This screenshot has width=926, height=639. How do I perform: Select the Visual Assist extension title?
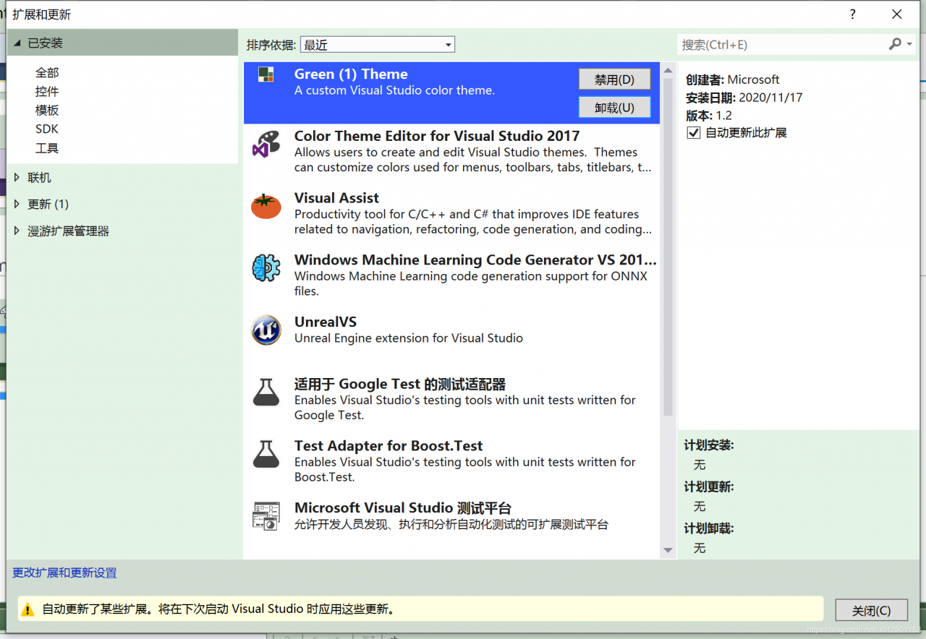[336, 198]
